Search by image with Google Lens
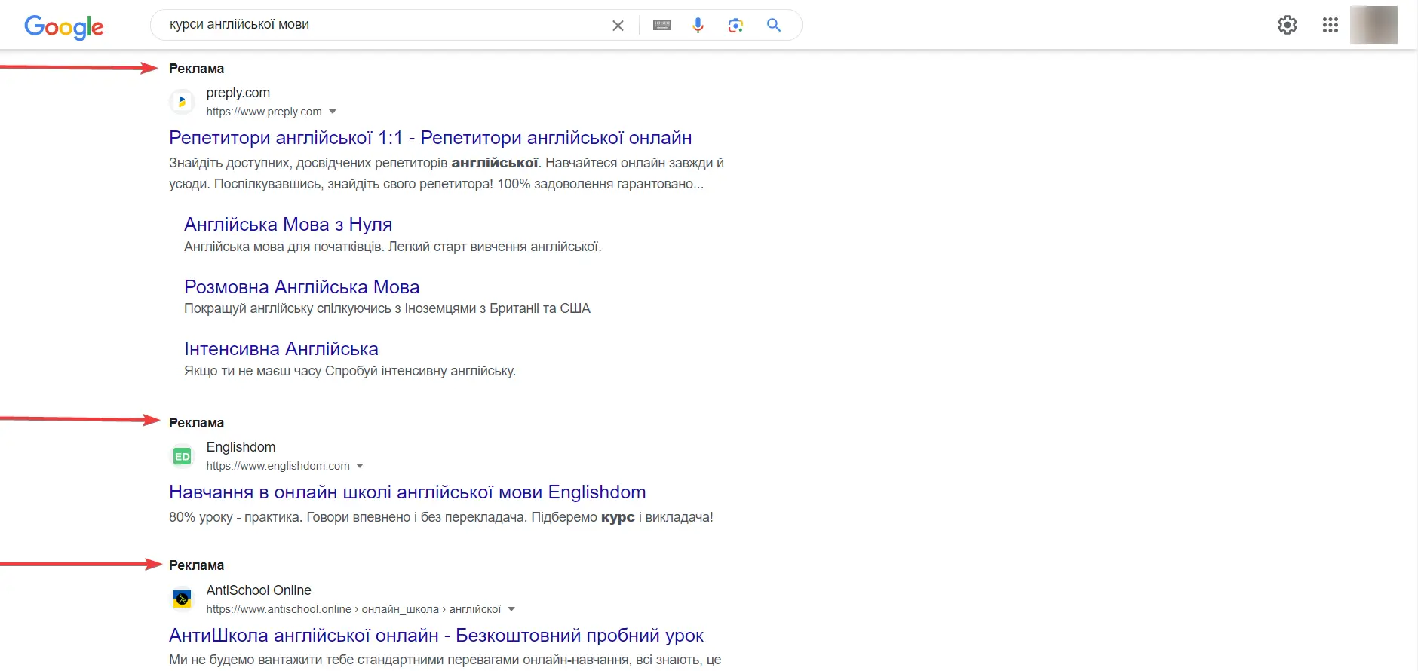The height and width of the screenshot is (671, 1418). pos(735,26)
